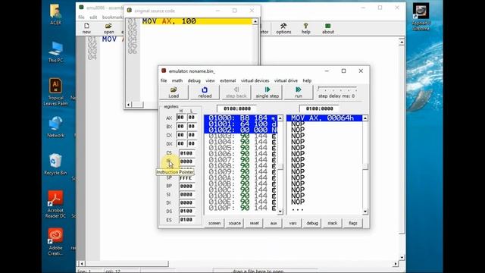485x273 pixels.
Task: Create new file in emu8086 editor
Action: [86, 28]
